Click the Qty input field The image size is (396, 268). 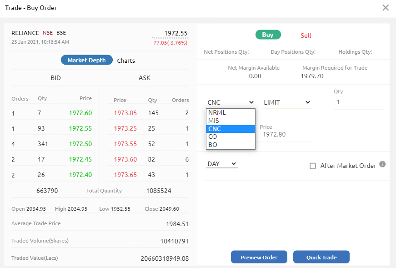[x=358, y=102]
